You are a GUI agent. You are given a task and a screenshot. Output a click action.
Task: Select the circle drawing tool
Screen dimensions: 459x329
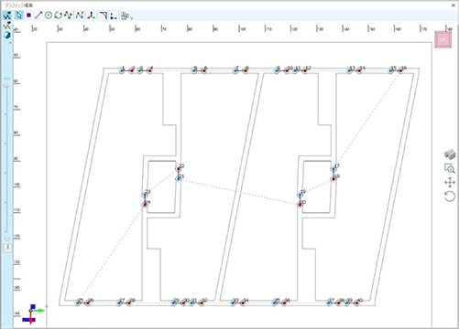pyautogui.click(x=49, y=15)
